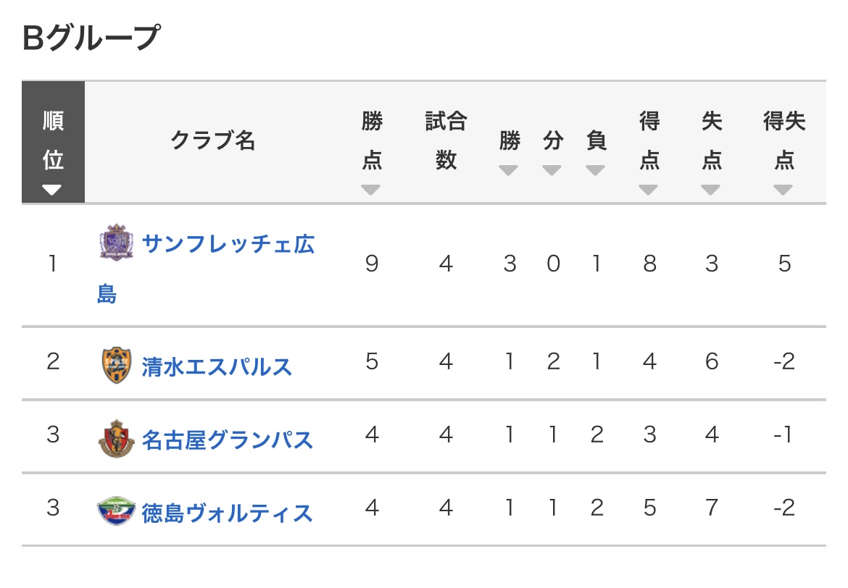Sort by 失点 goals conceded arrow
This screenshot has height=588, width=848.
point(711,190)
